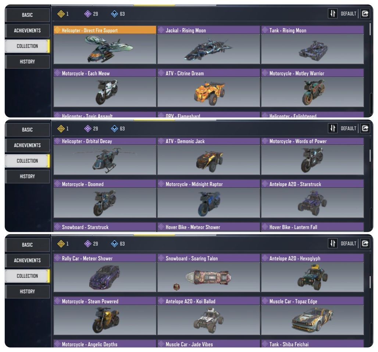Open the DEFAULT sort dropdown in middle panel
Image resolution: width=378 pixels, height=352 pixels.
click(348, 128)
